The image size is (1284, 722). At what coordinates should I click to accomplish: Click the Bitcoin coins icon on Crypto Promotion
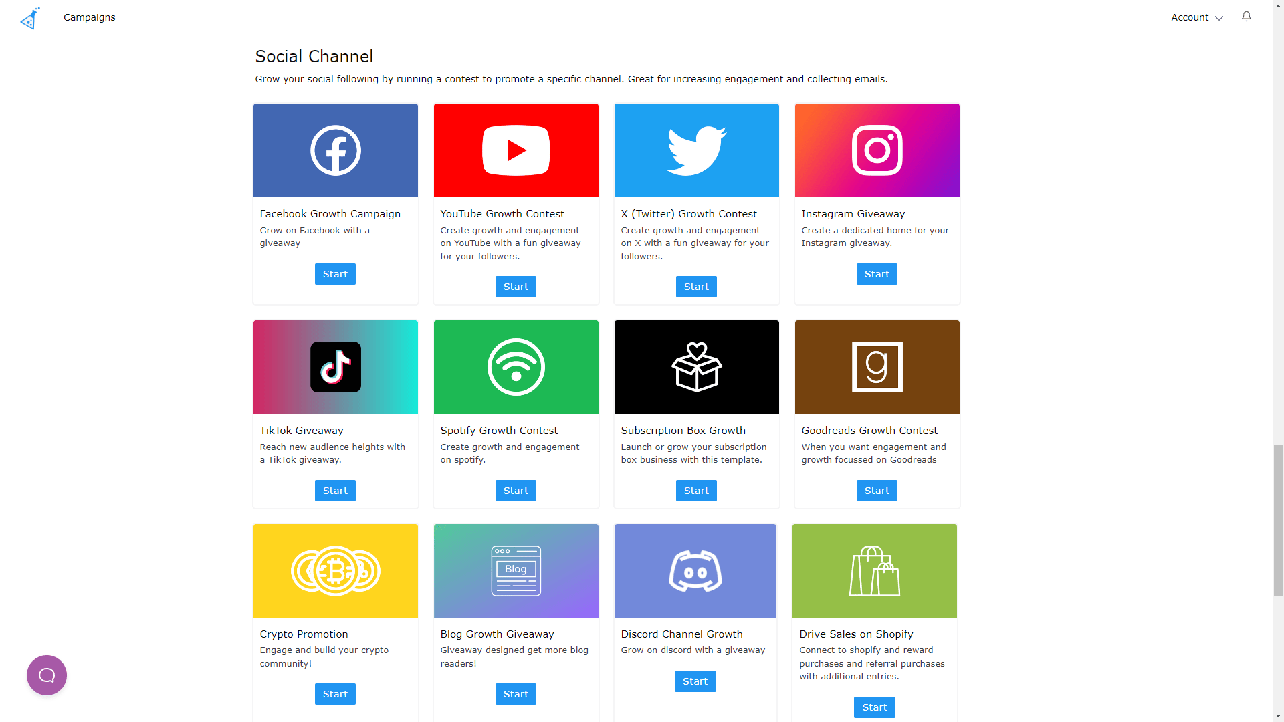(335, 570)
